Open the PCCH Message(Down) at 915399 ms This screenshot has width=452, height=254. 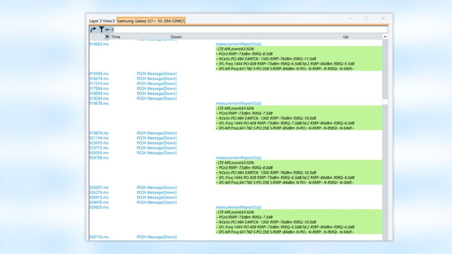coord(156,73)
